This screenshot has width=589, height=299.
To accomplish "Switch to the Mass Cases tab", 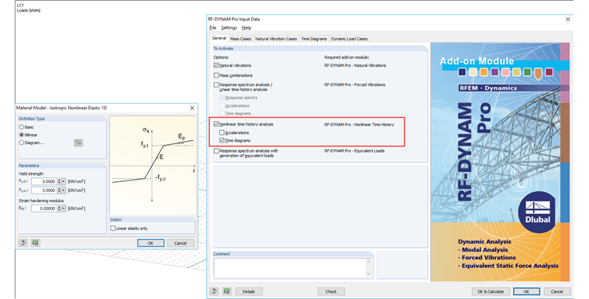I will click(240, 39).
